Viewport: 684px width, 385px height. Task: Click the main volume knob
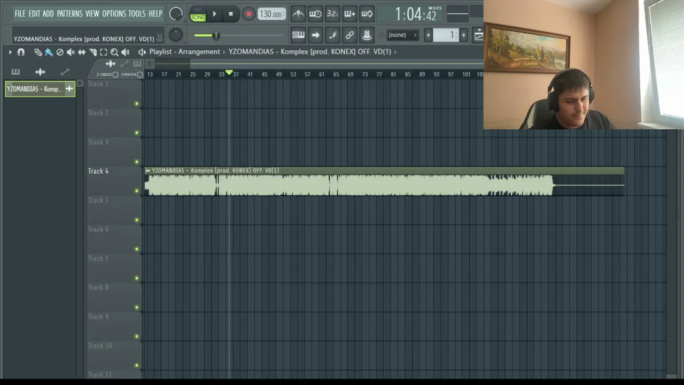tap(176, 14)
